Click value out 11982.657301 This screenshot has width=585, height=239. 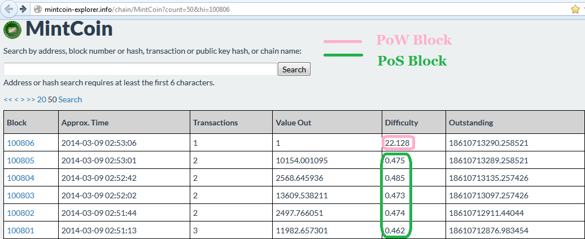[x=302, y=231]
